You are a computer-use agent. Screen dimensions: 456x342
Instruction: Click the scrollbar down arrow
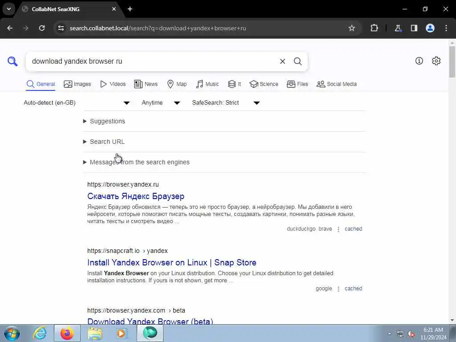[x=452, y=321]
